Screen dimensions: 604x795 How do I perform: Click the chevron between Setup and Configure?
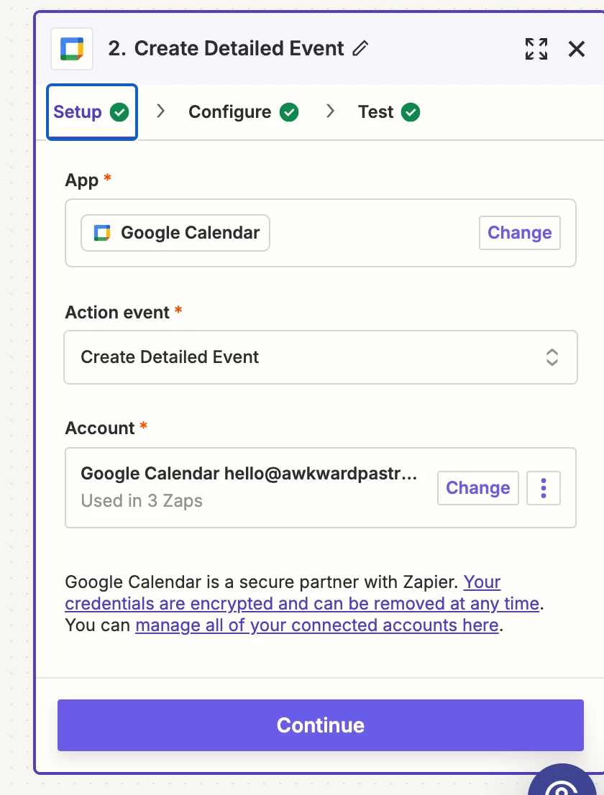point(161,111)
